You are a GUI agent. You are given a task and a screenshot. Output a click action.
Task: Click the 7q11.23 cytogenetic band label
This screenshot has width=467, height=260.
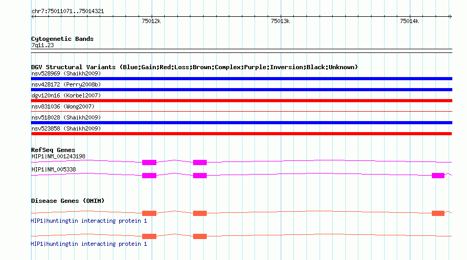coord(43,45)
